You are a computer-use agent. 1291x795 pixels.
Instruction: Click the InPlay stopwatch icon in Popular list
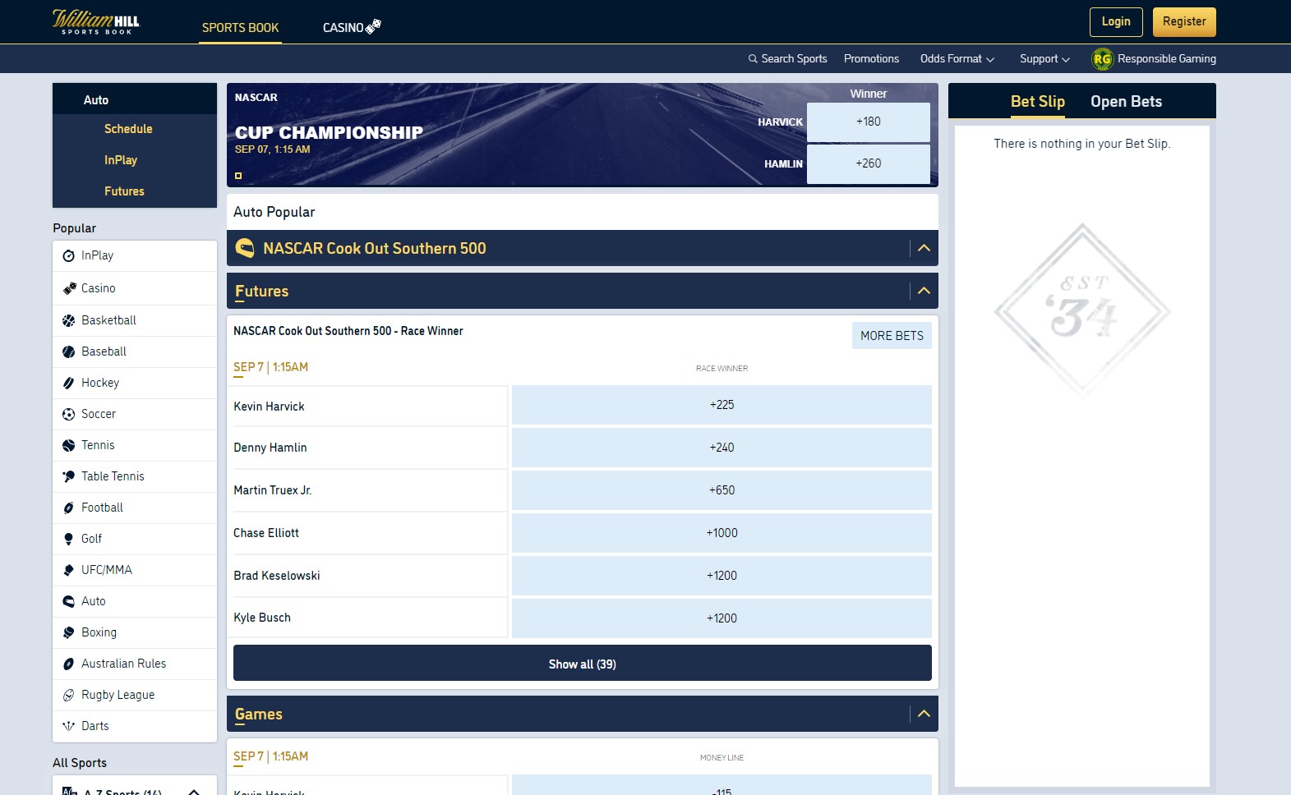pos(68,256)
